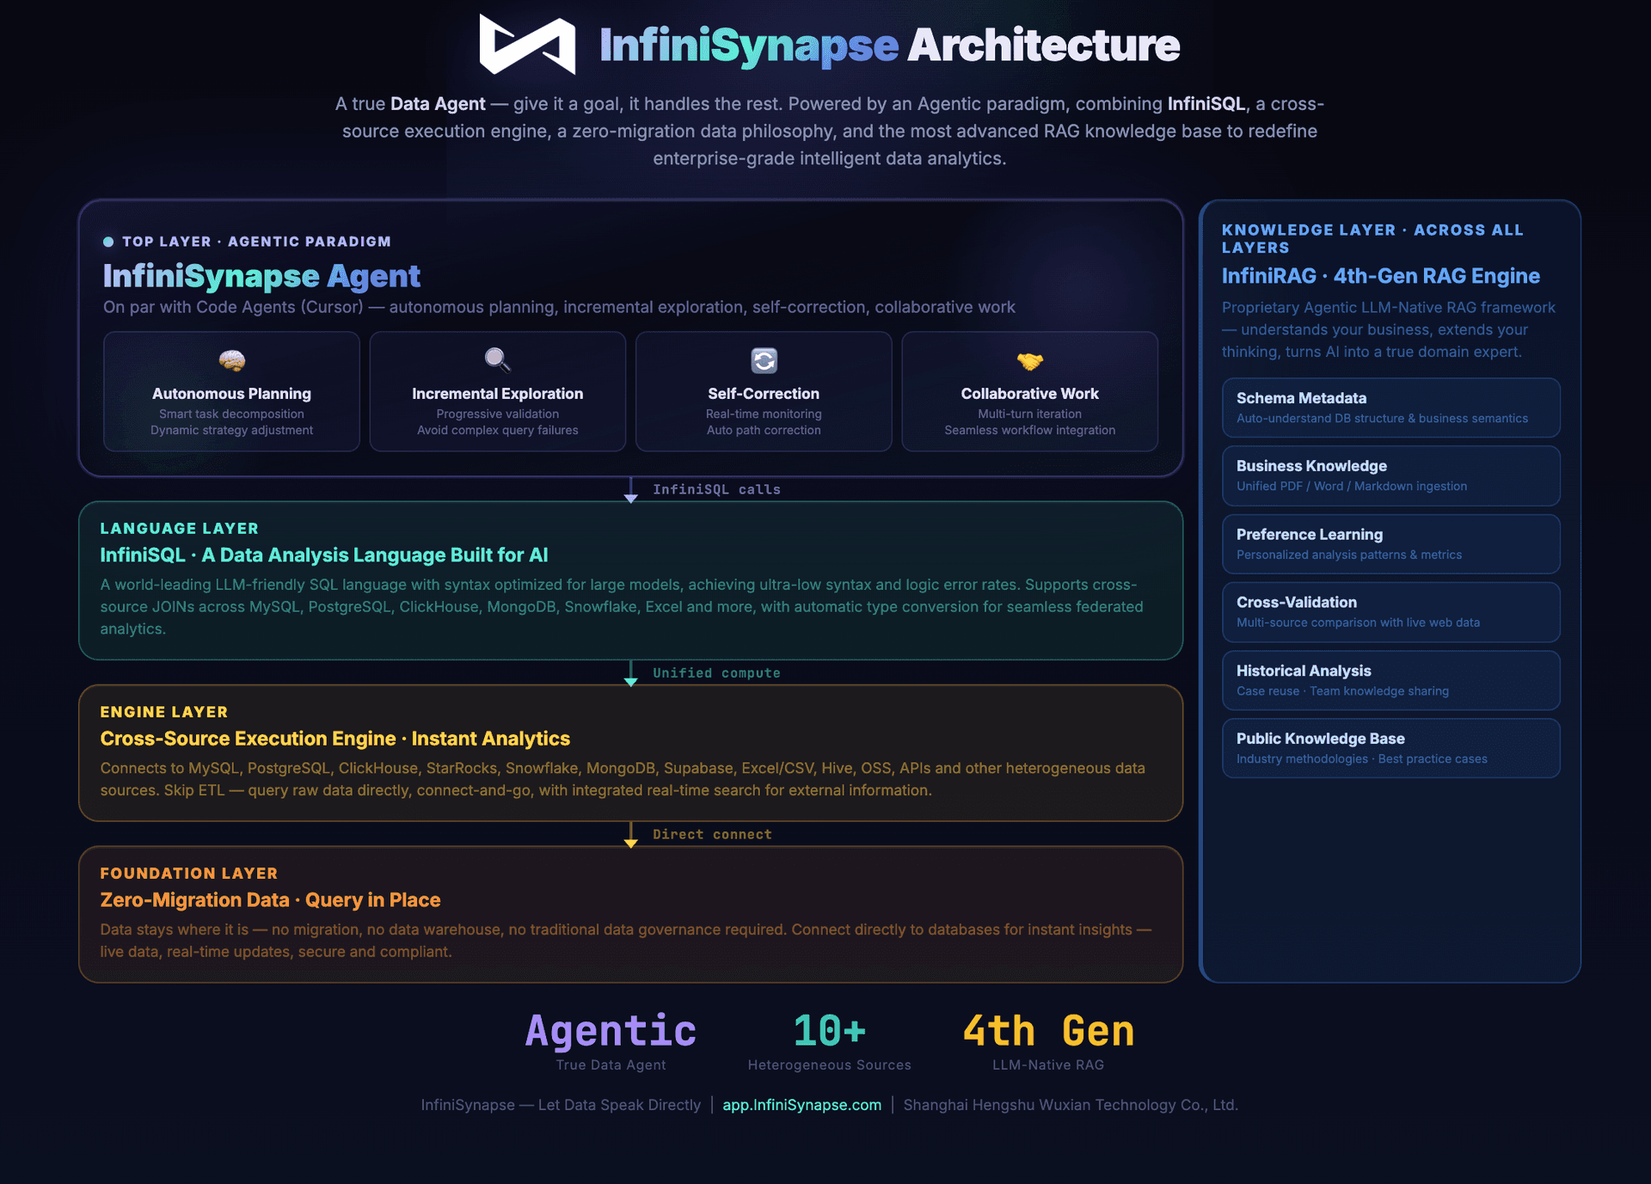Click the Industry methodologies · Best practice cases text
The height and width of the screenshot is (1184, 1651).
click(x=1362, y=759)
